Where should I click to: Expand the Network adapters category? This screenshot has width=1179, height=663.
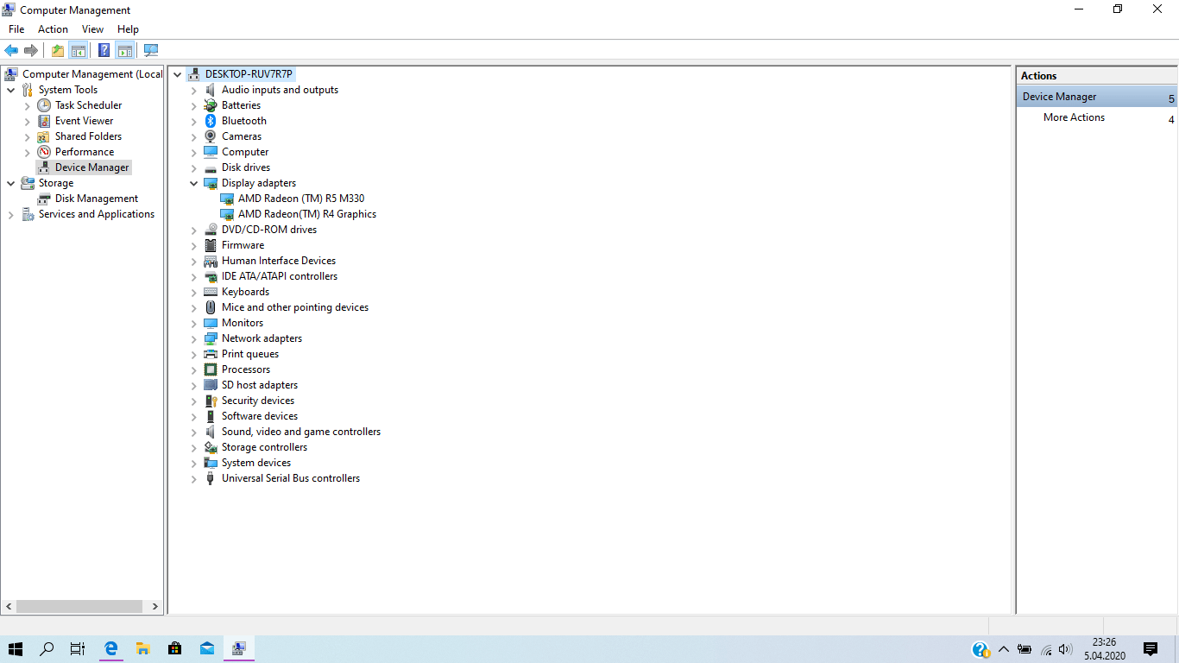tap(194, 338)
